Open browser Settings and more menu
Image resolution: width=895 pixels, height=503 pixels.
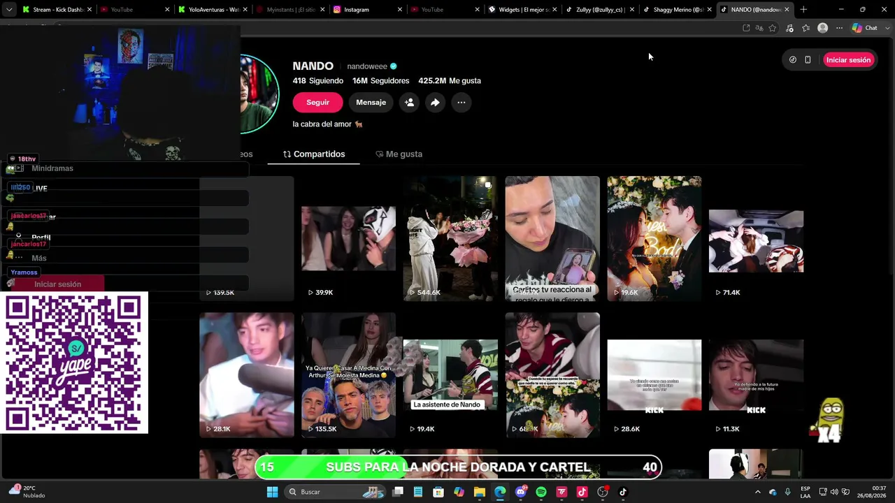839,28
